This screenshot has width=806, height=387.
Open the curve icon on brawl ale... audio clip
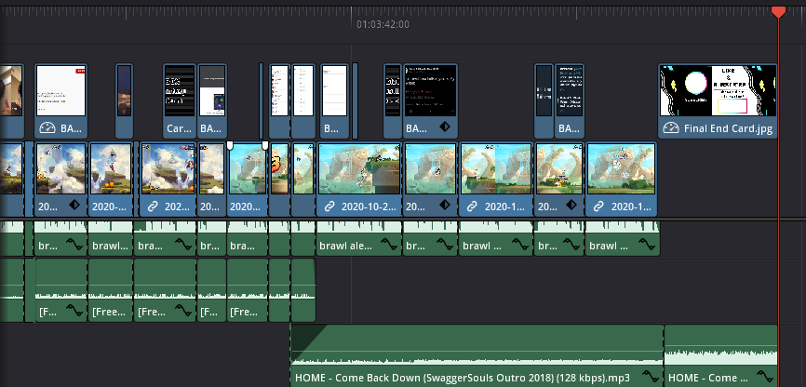click(x=389, y=246)
